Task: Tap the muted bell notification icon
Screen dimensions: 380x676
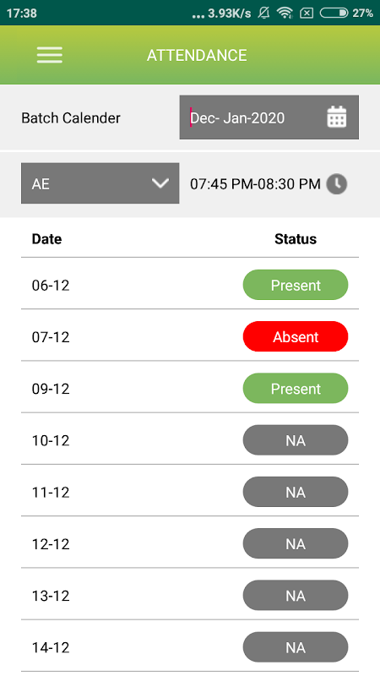Action: tap(263, 13)
